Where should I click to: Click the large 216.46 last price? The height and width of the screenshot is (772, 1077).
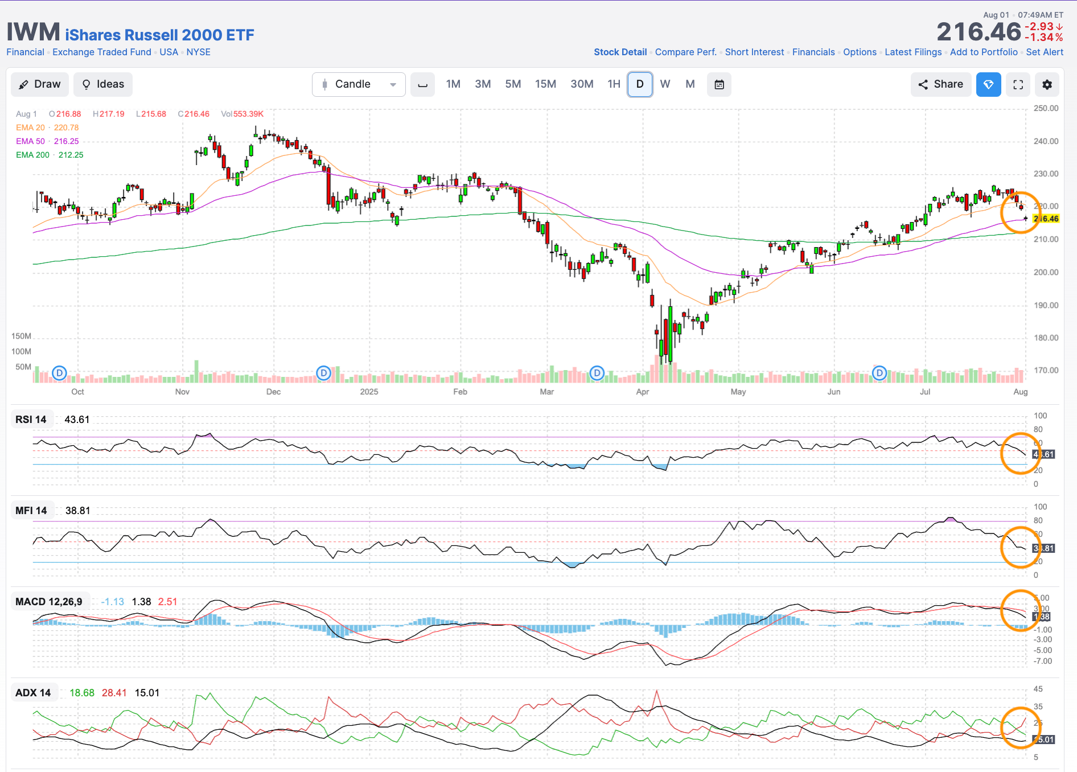click(x=979, y=32)
